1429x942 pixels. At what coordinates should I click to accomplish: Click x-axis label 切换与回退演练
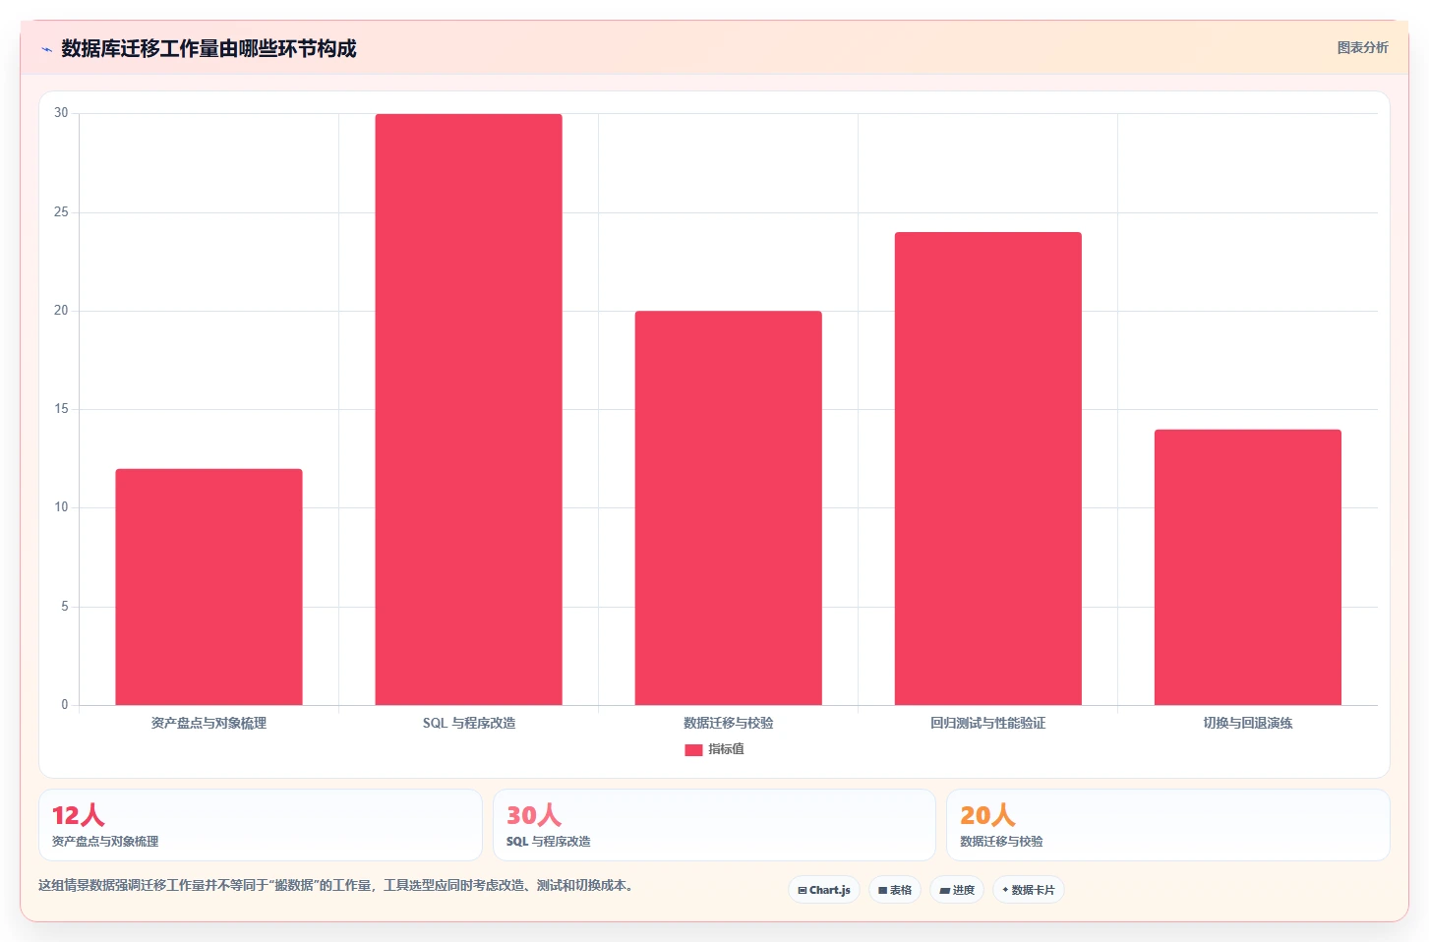(x=1248, y=723)
